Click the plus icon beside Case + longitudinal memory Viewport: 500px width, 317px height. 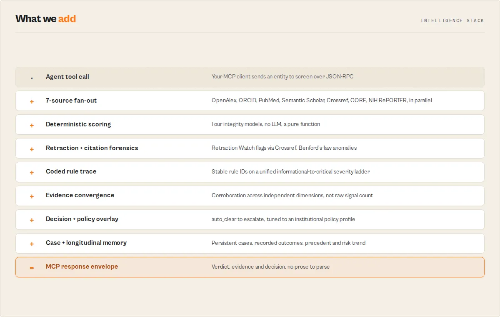click(x=32, y=244)
